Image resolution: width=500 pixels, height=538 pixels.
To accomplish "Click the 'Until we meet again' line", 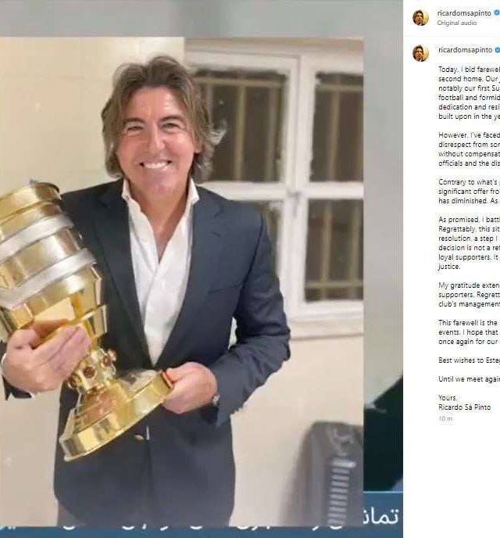I will pos(470,379).
